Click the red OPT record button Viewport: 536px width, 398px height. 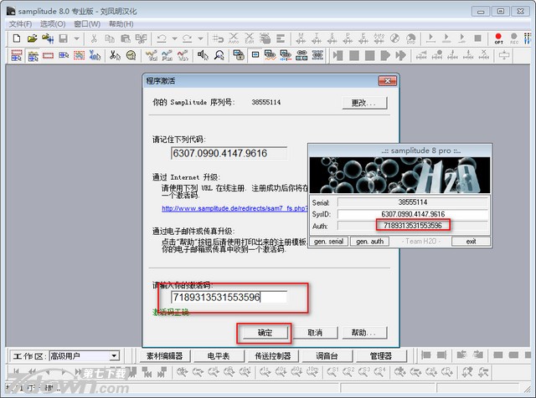click(498, 38)
